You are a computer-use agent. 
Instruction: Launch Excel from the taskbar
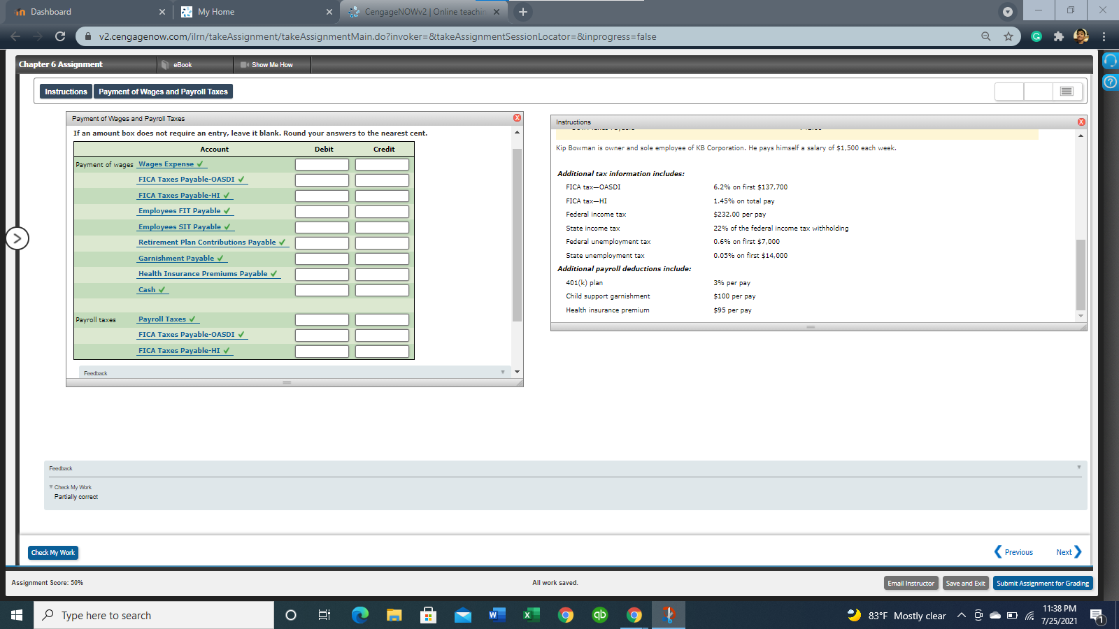531,615
